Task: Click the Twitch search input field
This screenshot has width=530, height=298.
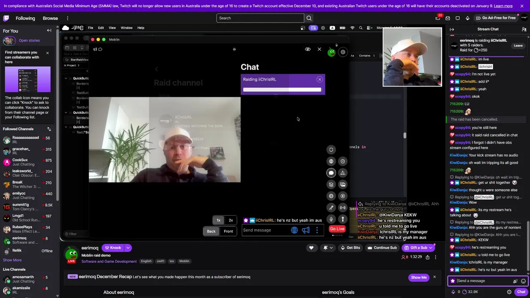Action: 260,18
